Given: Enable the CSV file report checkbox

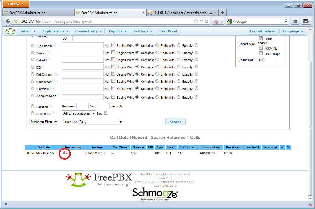Looking at the screenshot, I should click(261, 48).
